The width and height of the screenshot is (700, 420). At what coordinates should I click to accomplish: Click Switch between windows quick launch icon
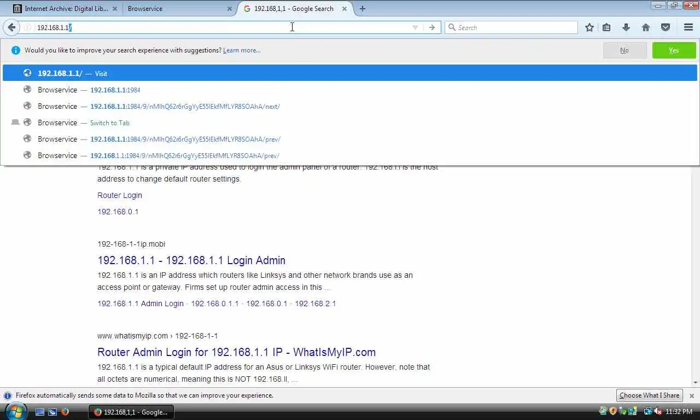[x=52, y=412]
